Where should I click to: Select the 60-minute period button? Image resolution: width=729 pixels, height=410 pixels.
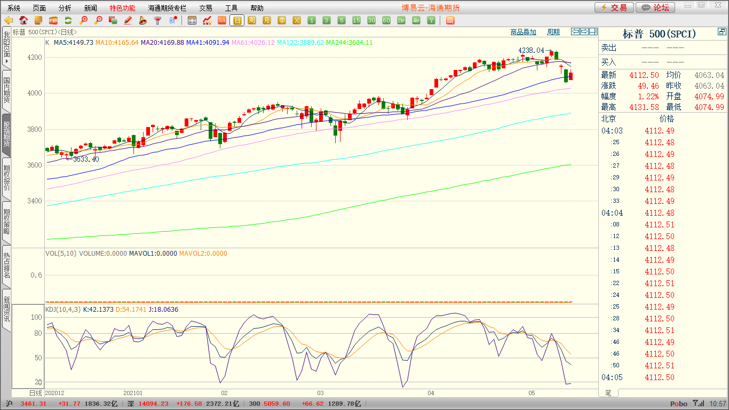click(386, 20)
